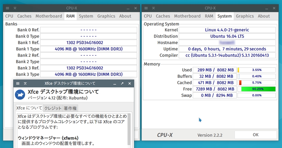282x148 pixels.
Task: Open Graphics tab in right CPU-X window
Action: point(245,16)
